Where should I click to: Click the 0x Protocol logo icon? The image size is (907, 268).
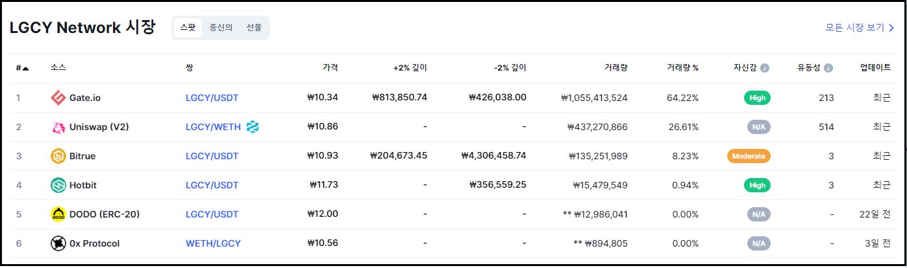pyautogui.click(x=58, y=243)
